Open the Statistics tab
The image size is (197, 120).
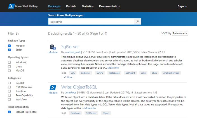pyautogui.click(x=87, y=6)
